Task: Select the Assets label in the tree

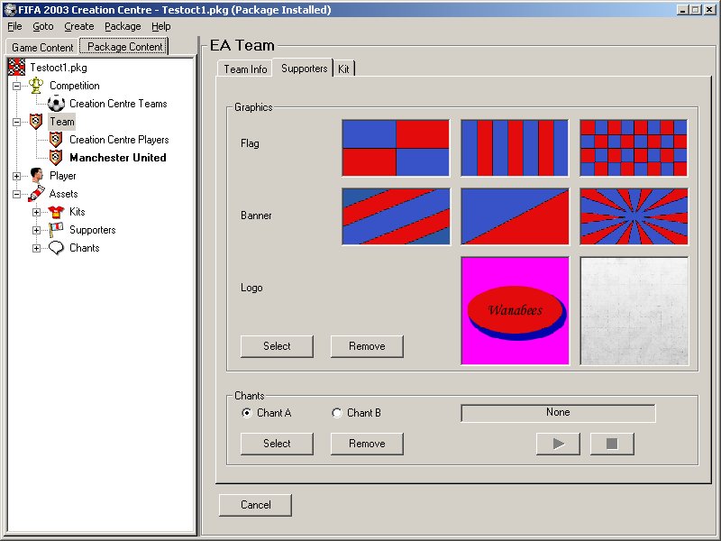Action: 63,194
